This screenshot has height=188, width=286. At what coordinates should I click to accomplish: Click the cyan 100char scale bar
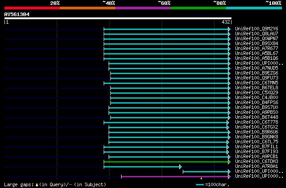(x=200, y=185)
